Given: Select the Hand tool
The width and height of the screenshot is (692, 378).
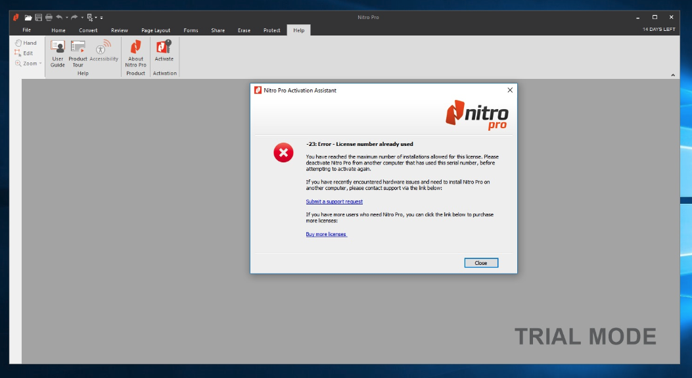Looking at the screenshot, I should pos(26,43).
